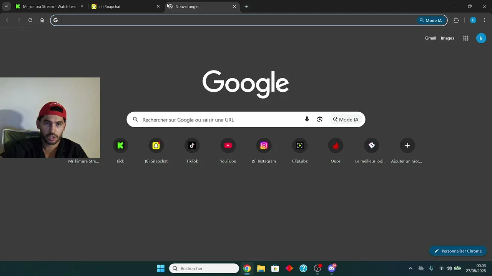Select the Nouvel onglet tab

[x=202, y=7]
